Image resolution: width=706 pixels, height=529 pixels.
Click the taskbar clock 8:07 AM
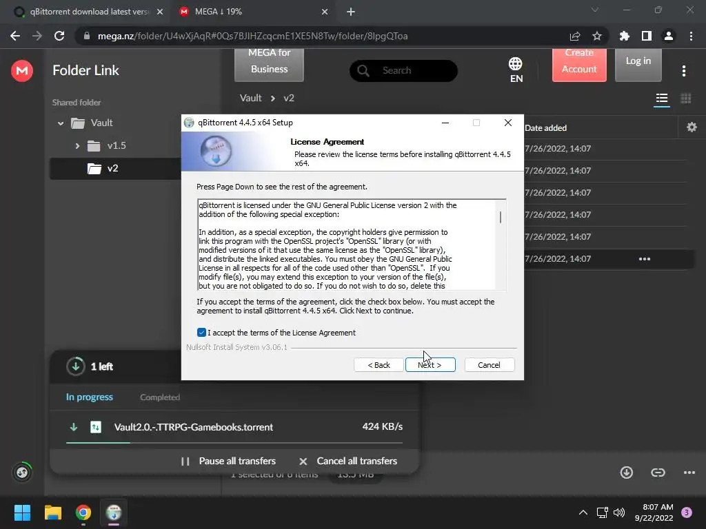654,512
